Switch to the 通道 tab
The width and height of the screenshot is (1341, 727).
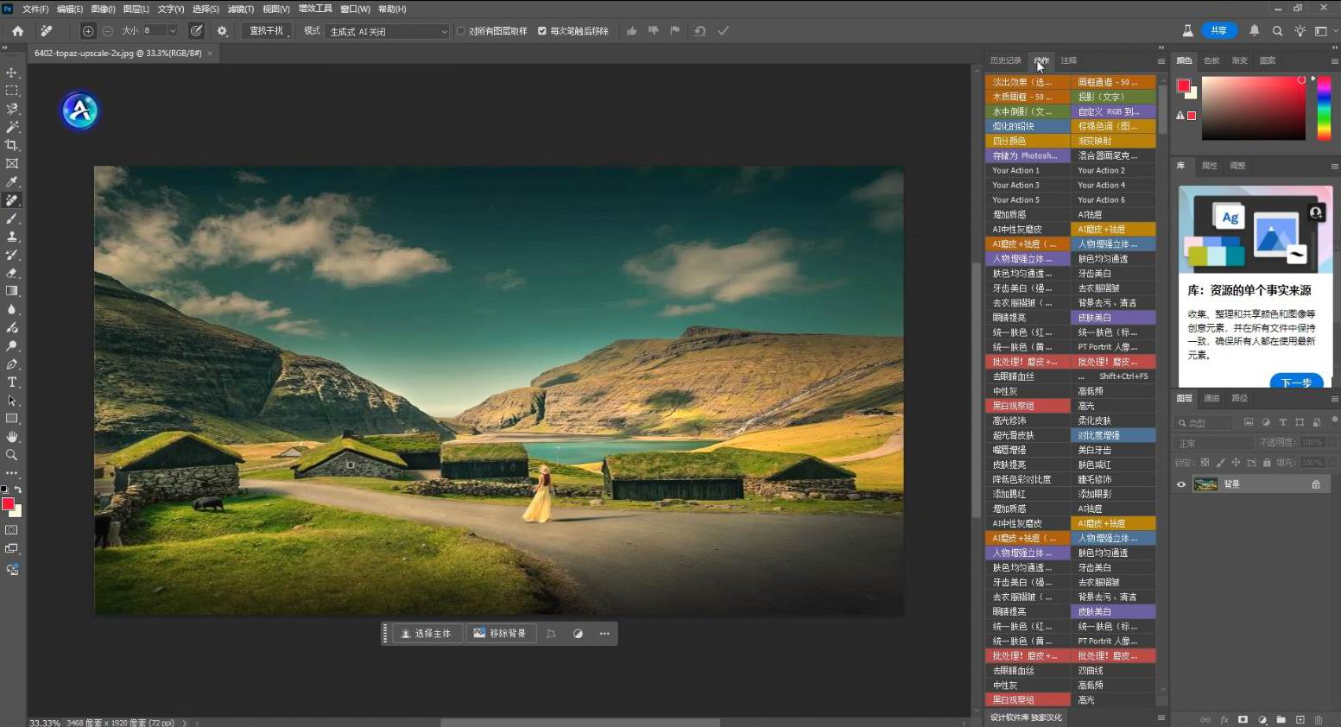tap(1211, 398)
